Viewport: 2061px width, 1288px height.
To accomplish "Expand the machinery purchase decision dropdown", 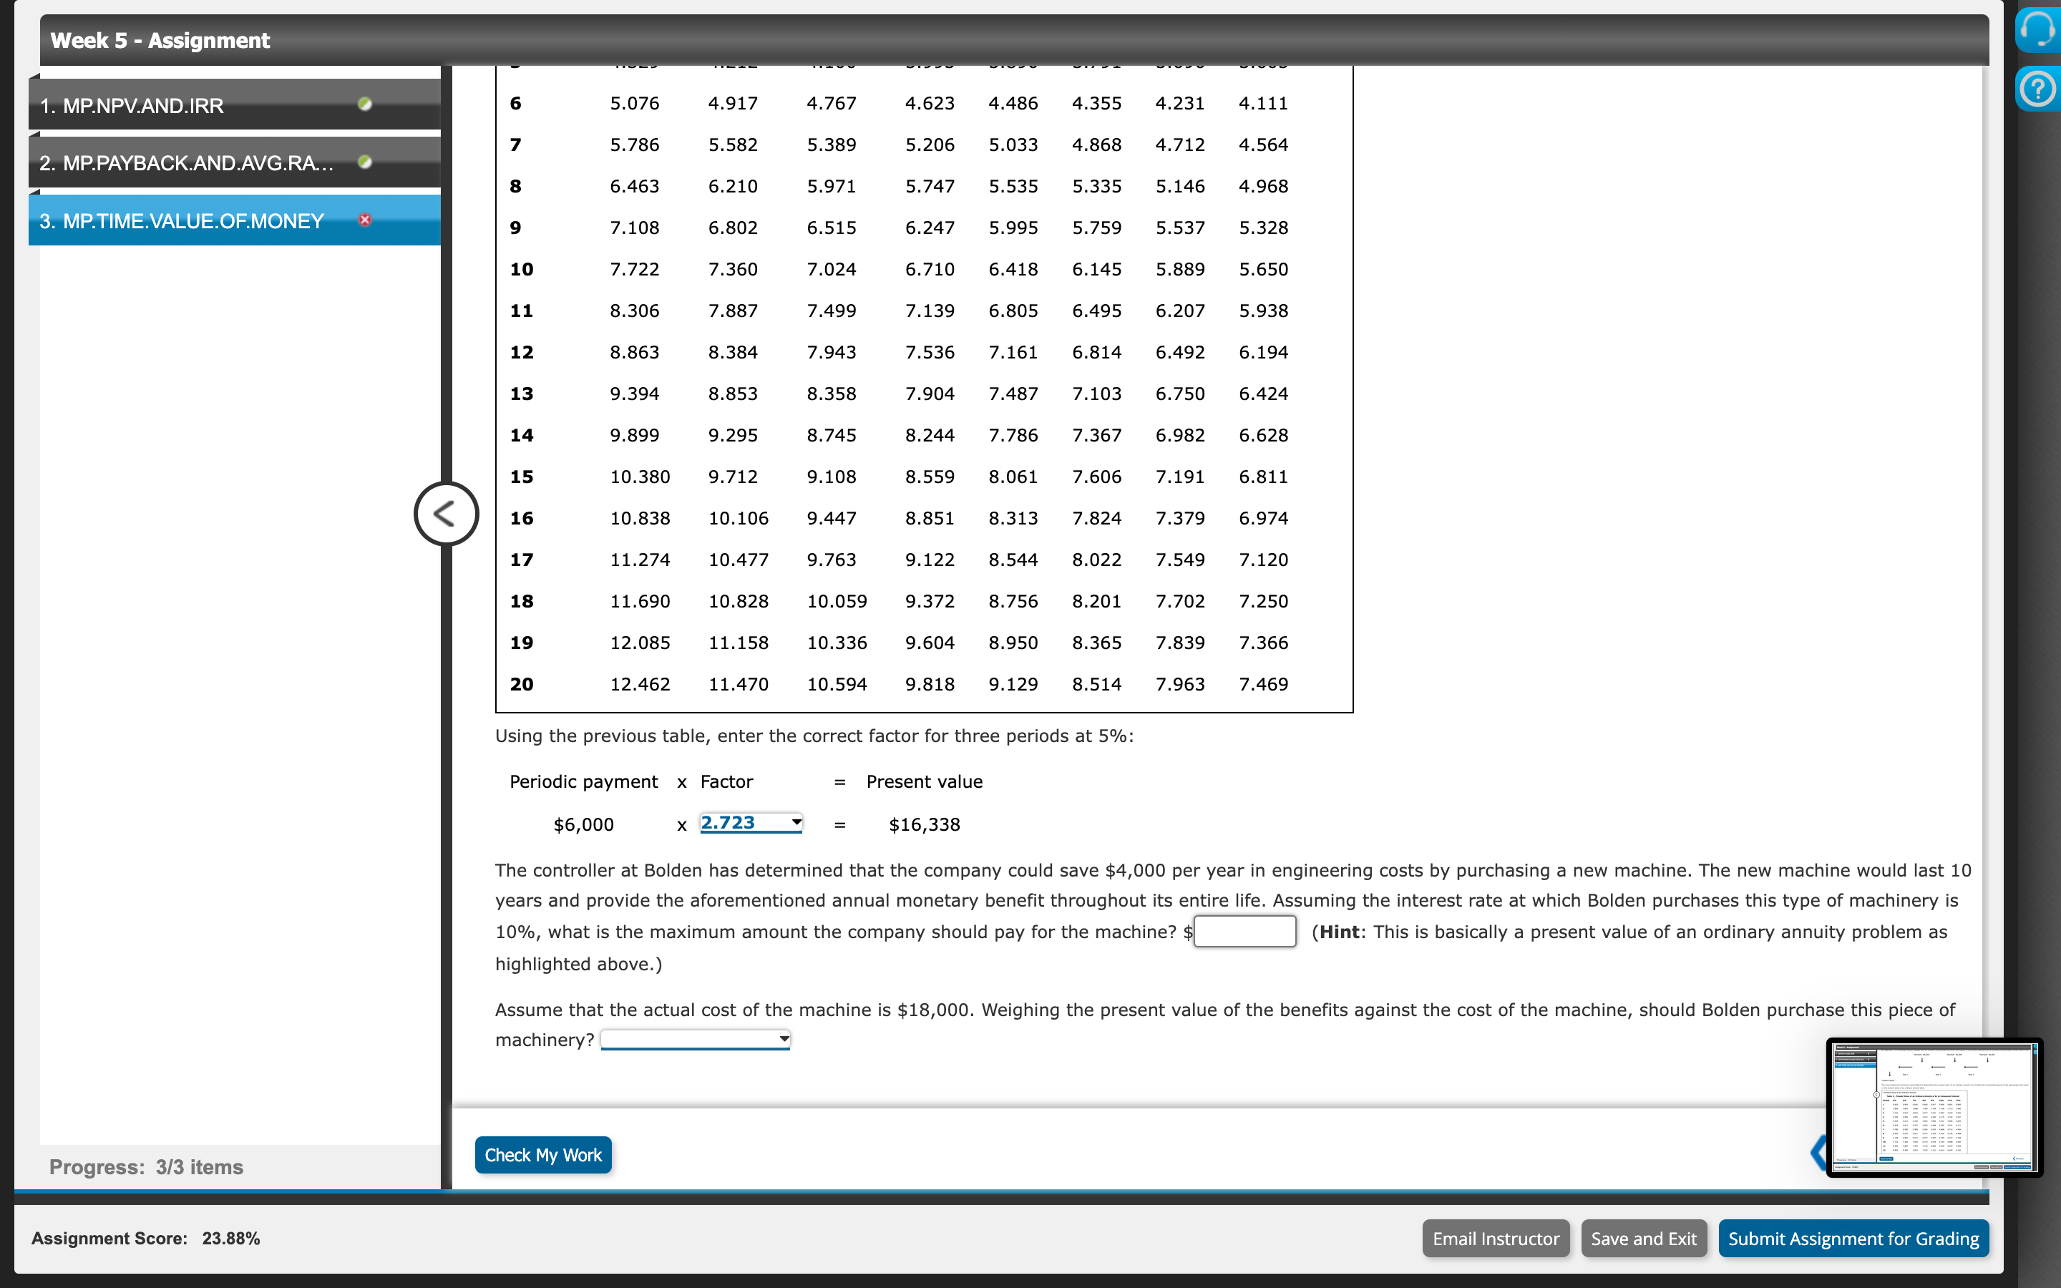I will click(696, 1038).
